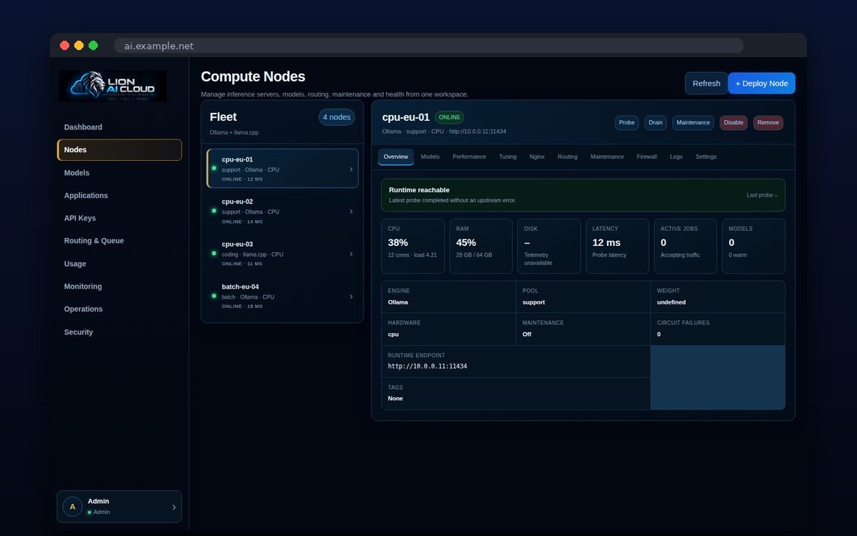
Task: Click the Deploy Node button
Action: pyautogui.click(x=761, y=83)
